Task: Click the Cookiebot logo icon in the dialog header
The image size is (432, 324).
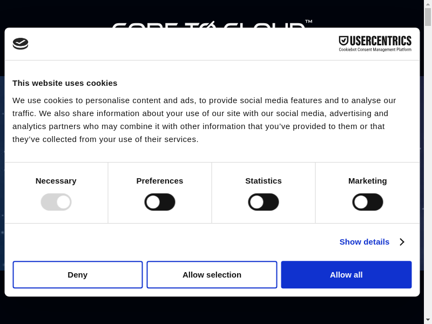Action: pyautogui.click(x=21, y=44)
